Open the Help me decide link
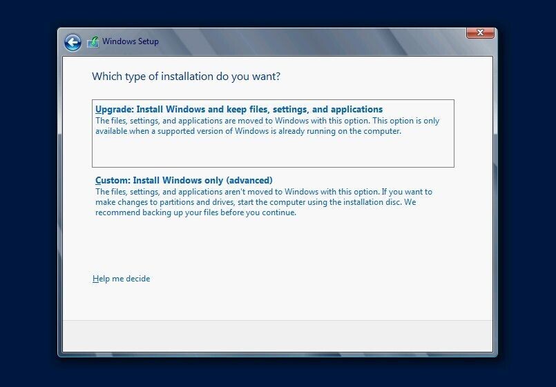This screenshot has width=556, height=387. 122,279
